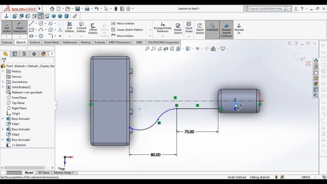
Task: Click the red X cancel sketch corner icon
Action: click(x=309, y=63)
